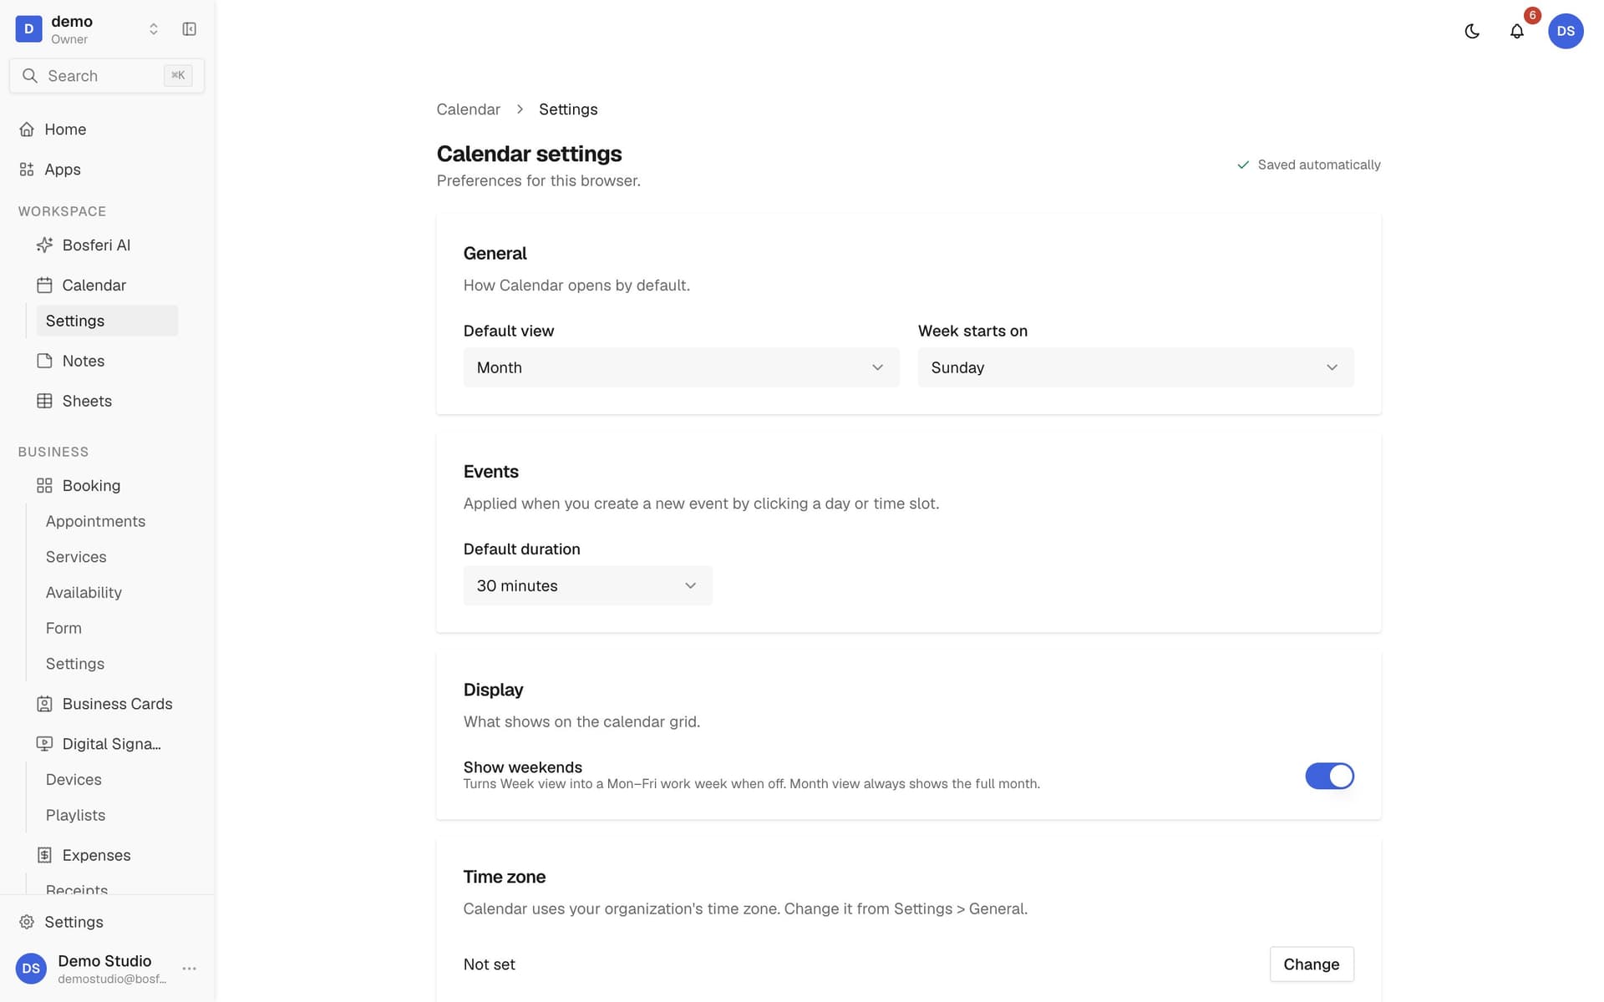Go to Calendar via the breadcrumb
Screen dimensions: 1604x1002
click(x=468, y=109)
